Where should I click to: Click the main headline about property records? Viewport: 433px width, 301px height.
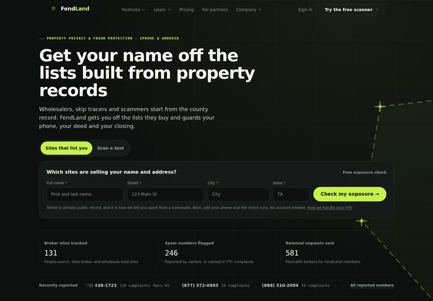pyautogui.click(x=147, y=73)
